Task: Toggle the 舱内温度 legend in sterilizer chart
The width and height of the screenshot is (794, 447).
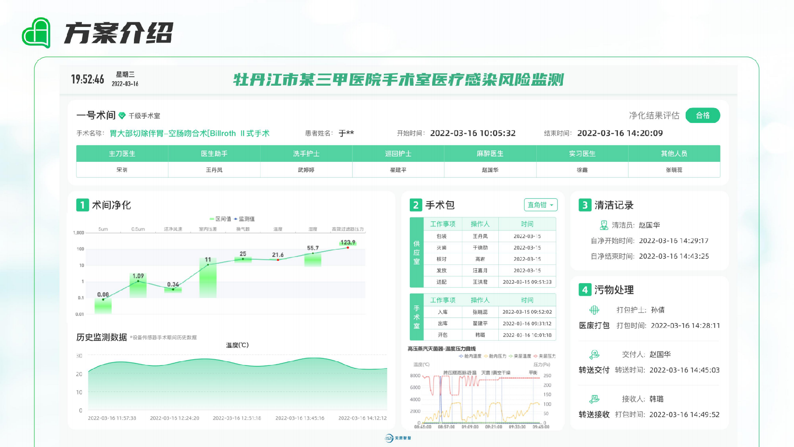Action: tap(470, 356)
